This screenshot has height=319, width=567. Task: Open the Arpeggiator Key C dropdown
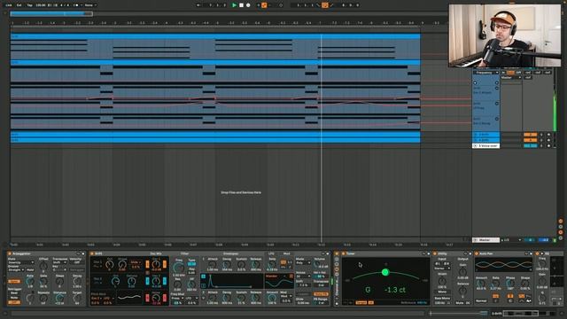[x=59, y=269]
